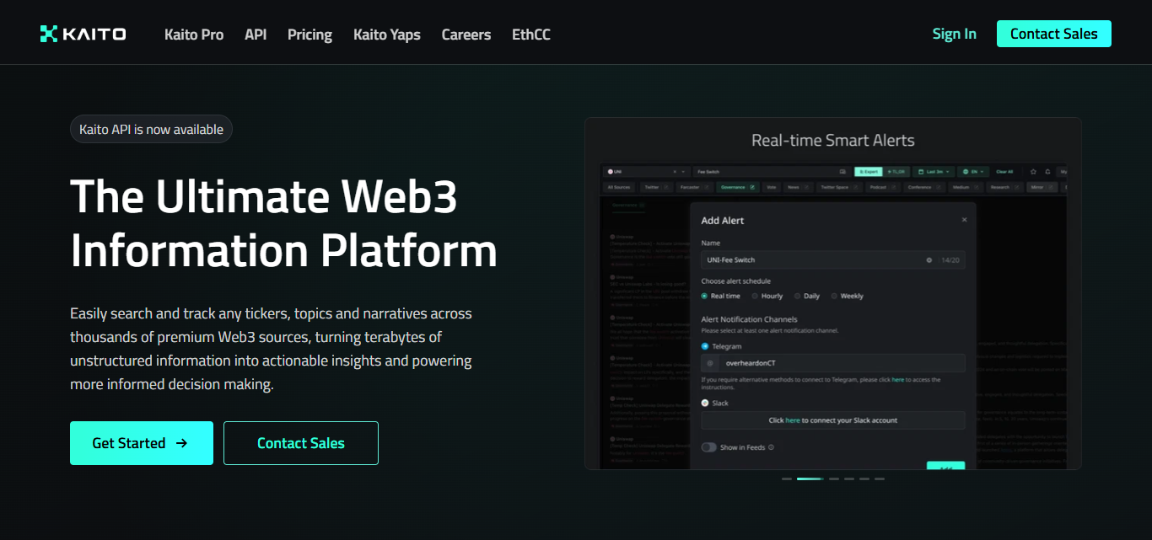Click the @ symbol in Telegram field

[710, 363]
